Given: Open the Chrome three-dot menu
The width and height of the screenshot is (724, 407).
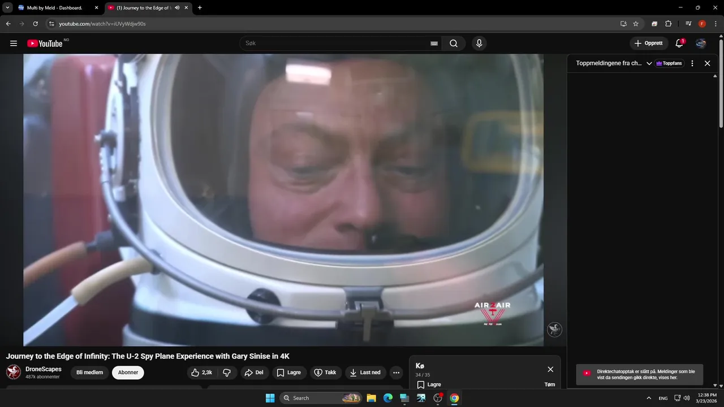Looking at the screenshot, I should (716, 24).
